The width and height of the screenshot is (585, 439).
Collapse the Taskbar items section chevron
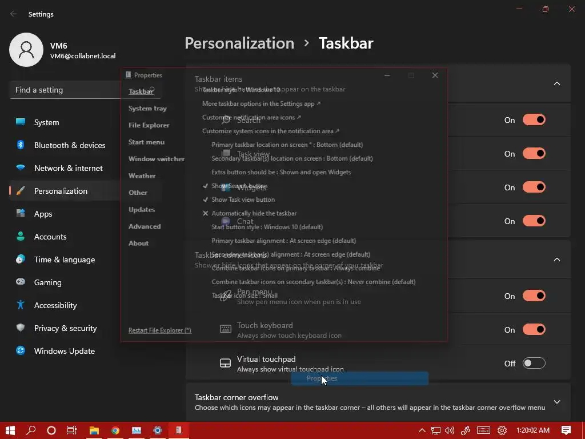click(556, 83)
